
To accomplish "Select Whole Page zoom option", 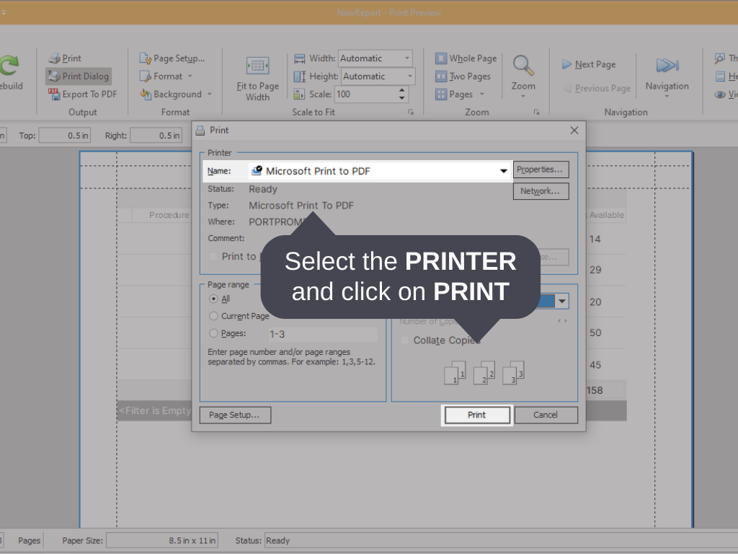I will pyautogui.click(x=466, y=58).
